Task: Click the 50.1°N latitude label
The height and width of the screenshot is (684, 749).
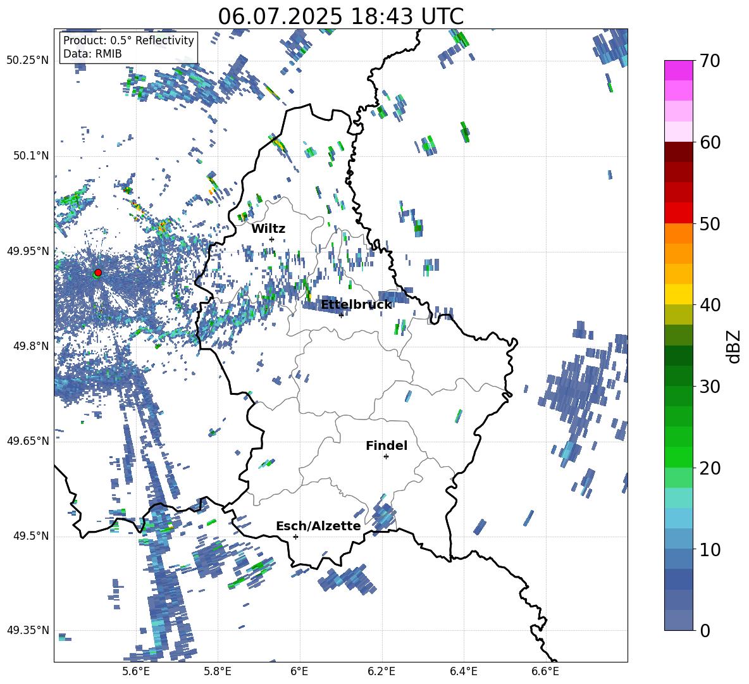Action: 31,156
